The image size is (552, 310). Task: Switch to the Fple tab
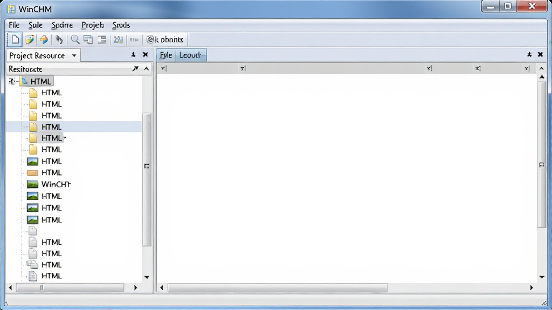pyautogui.click(x=166, y=55)
